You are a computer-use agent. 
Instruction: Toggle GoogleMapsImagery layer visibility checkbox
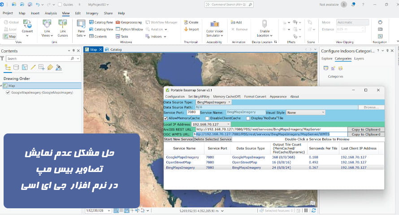(8, 93)
